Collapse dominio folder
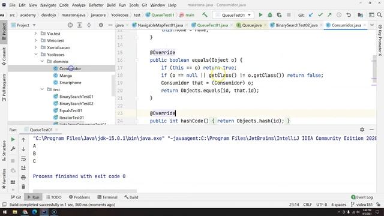Screen dimensions: 384x216 pos(42,61)
